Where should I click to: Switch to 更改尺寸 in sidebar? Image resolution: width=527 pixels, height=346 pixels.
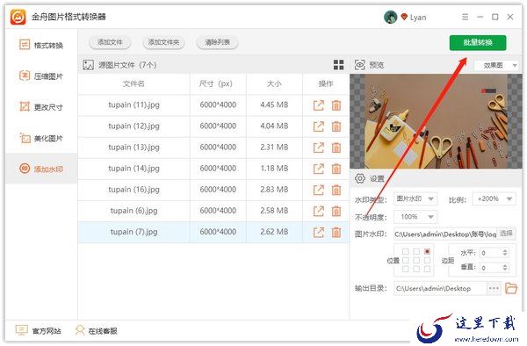[41, 107]
